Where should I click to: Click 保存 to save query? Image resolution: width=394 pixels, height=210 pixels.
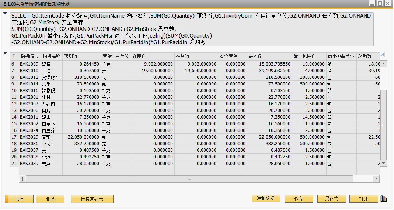pyautogui.click(x=299, y=199)
